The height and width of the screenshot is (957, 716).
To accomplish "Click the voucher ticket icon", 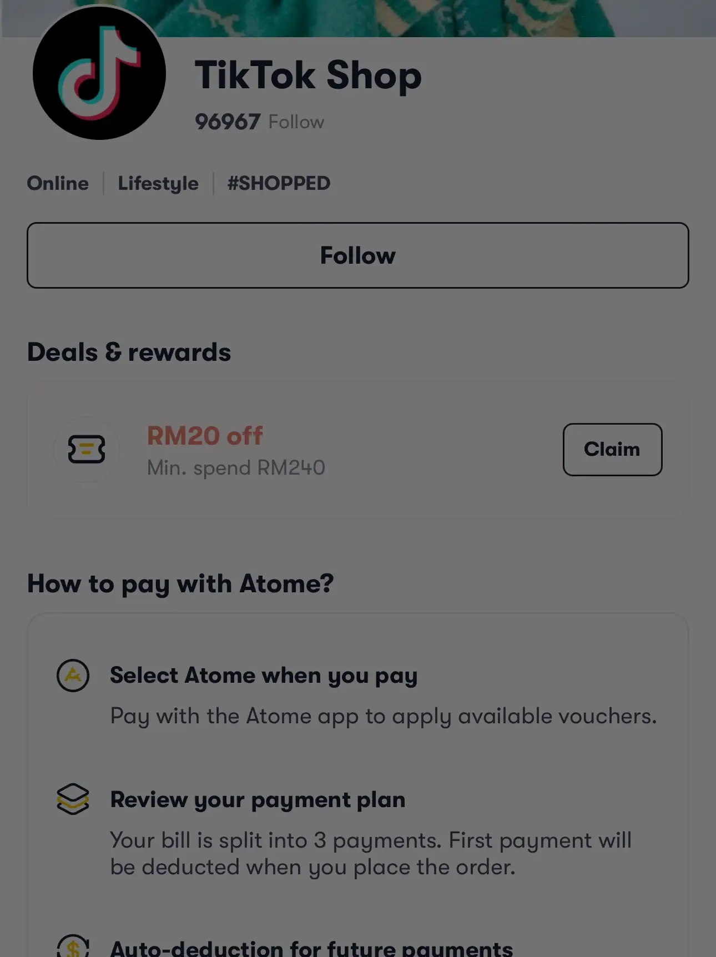I will tap(87, 449).
